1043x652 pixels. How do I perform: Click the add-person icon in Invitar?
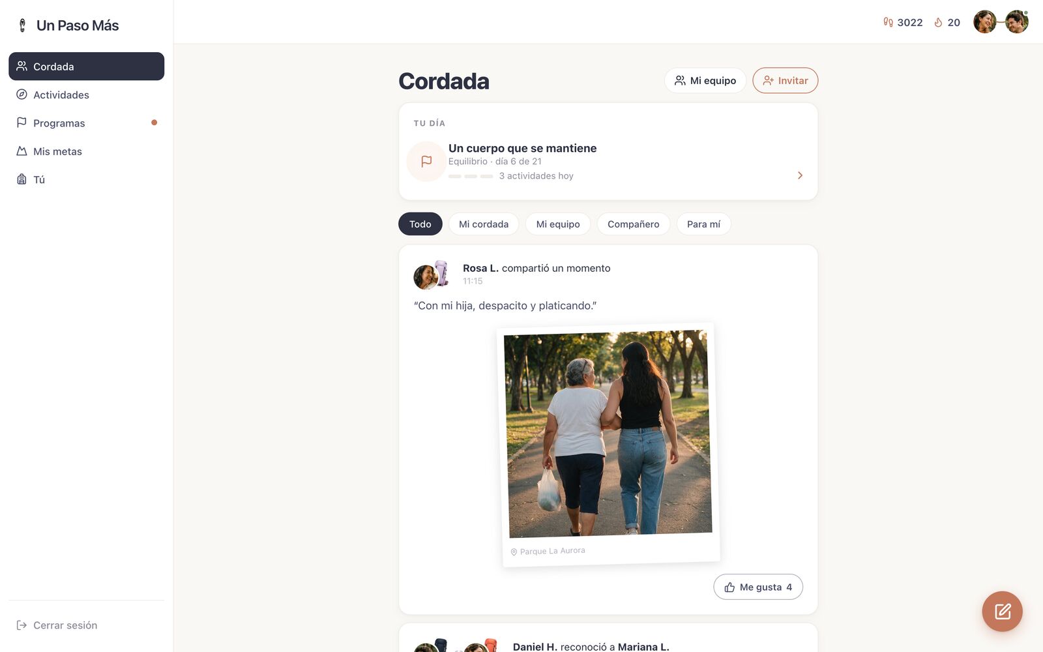[x=769, y=80]
